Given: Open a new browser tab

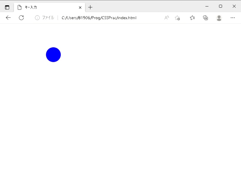Looking at the screenshot, I should tap(90, 7).
